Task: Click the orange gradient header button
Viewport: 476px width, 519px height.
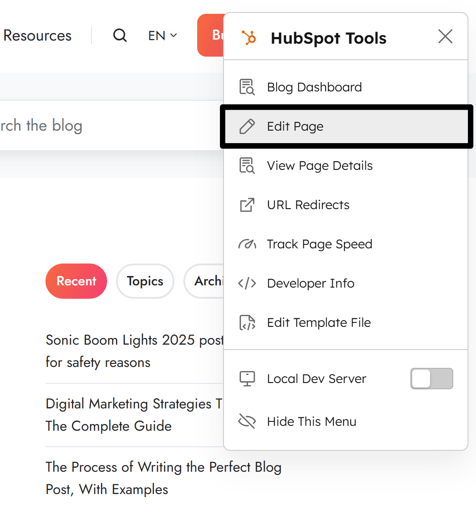Action: tap(211, 35)
